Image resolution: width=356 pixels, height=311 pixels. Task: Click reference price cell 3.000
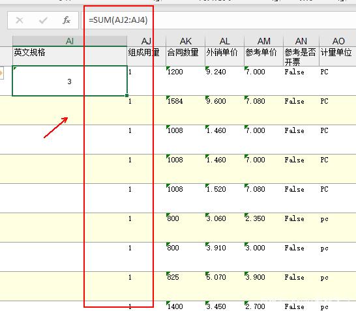click(263, 257)
